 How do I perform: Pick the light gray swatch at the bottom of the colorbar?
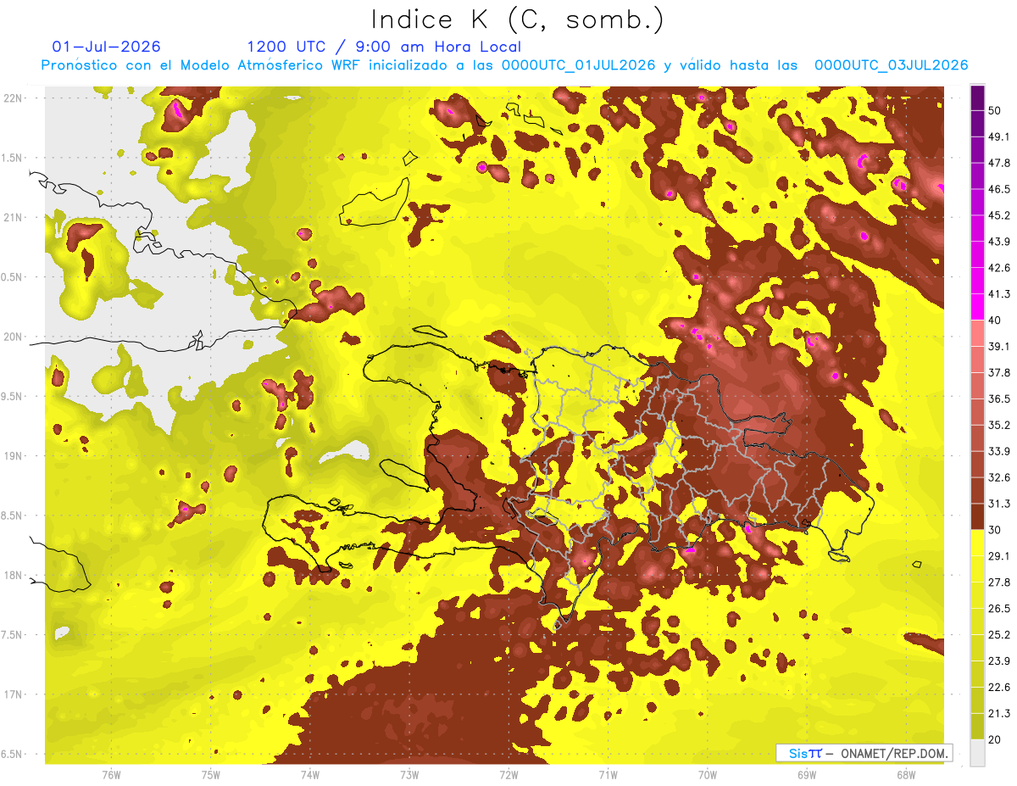977,752
